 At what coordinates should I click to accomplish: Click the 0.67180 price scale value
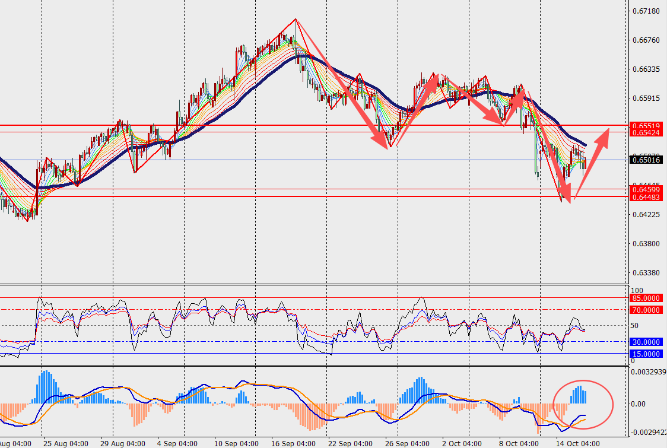647,11
